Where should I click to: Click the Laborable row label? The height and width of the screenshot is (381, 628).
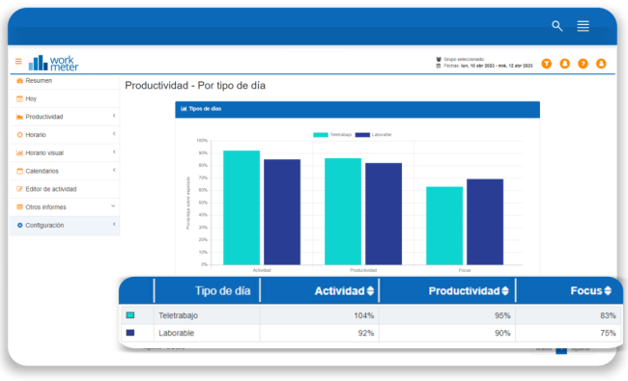pyautogui.click(x=176, y=333)
